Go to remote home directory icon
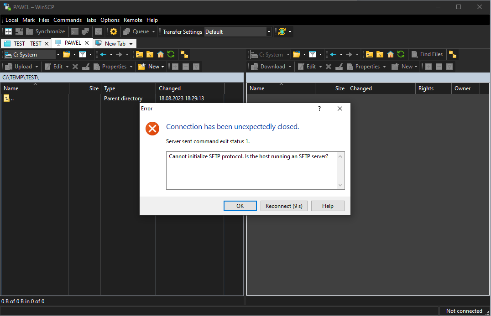The height and width of the screenshot is (316, 491). (x=391, y=54)
